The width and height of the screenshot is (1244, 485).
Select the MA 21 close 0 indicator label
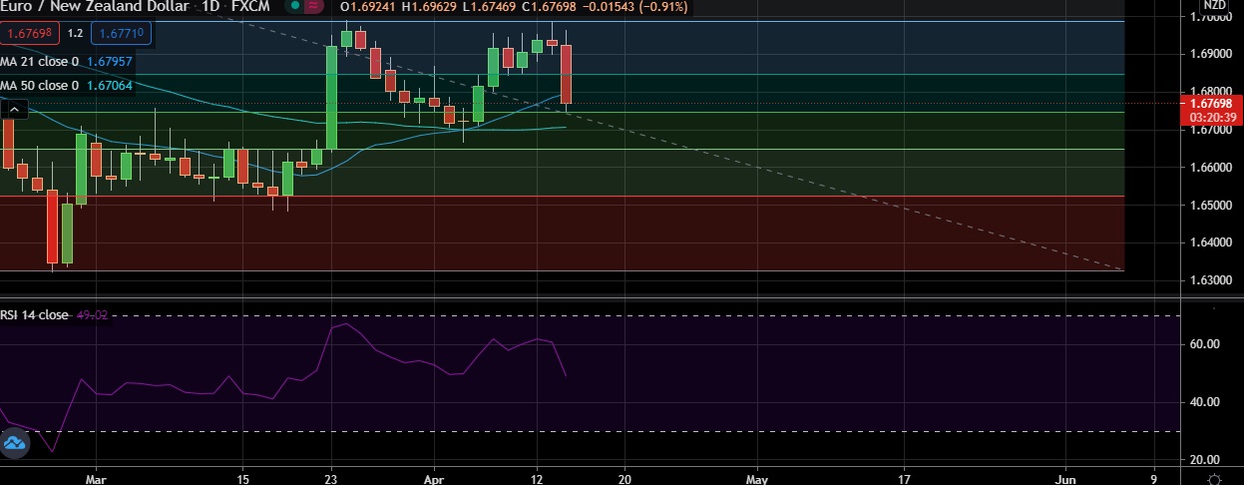click(x=40, y=62)
